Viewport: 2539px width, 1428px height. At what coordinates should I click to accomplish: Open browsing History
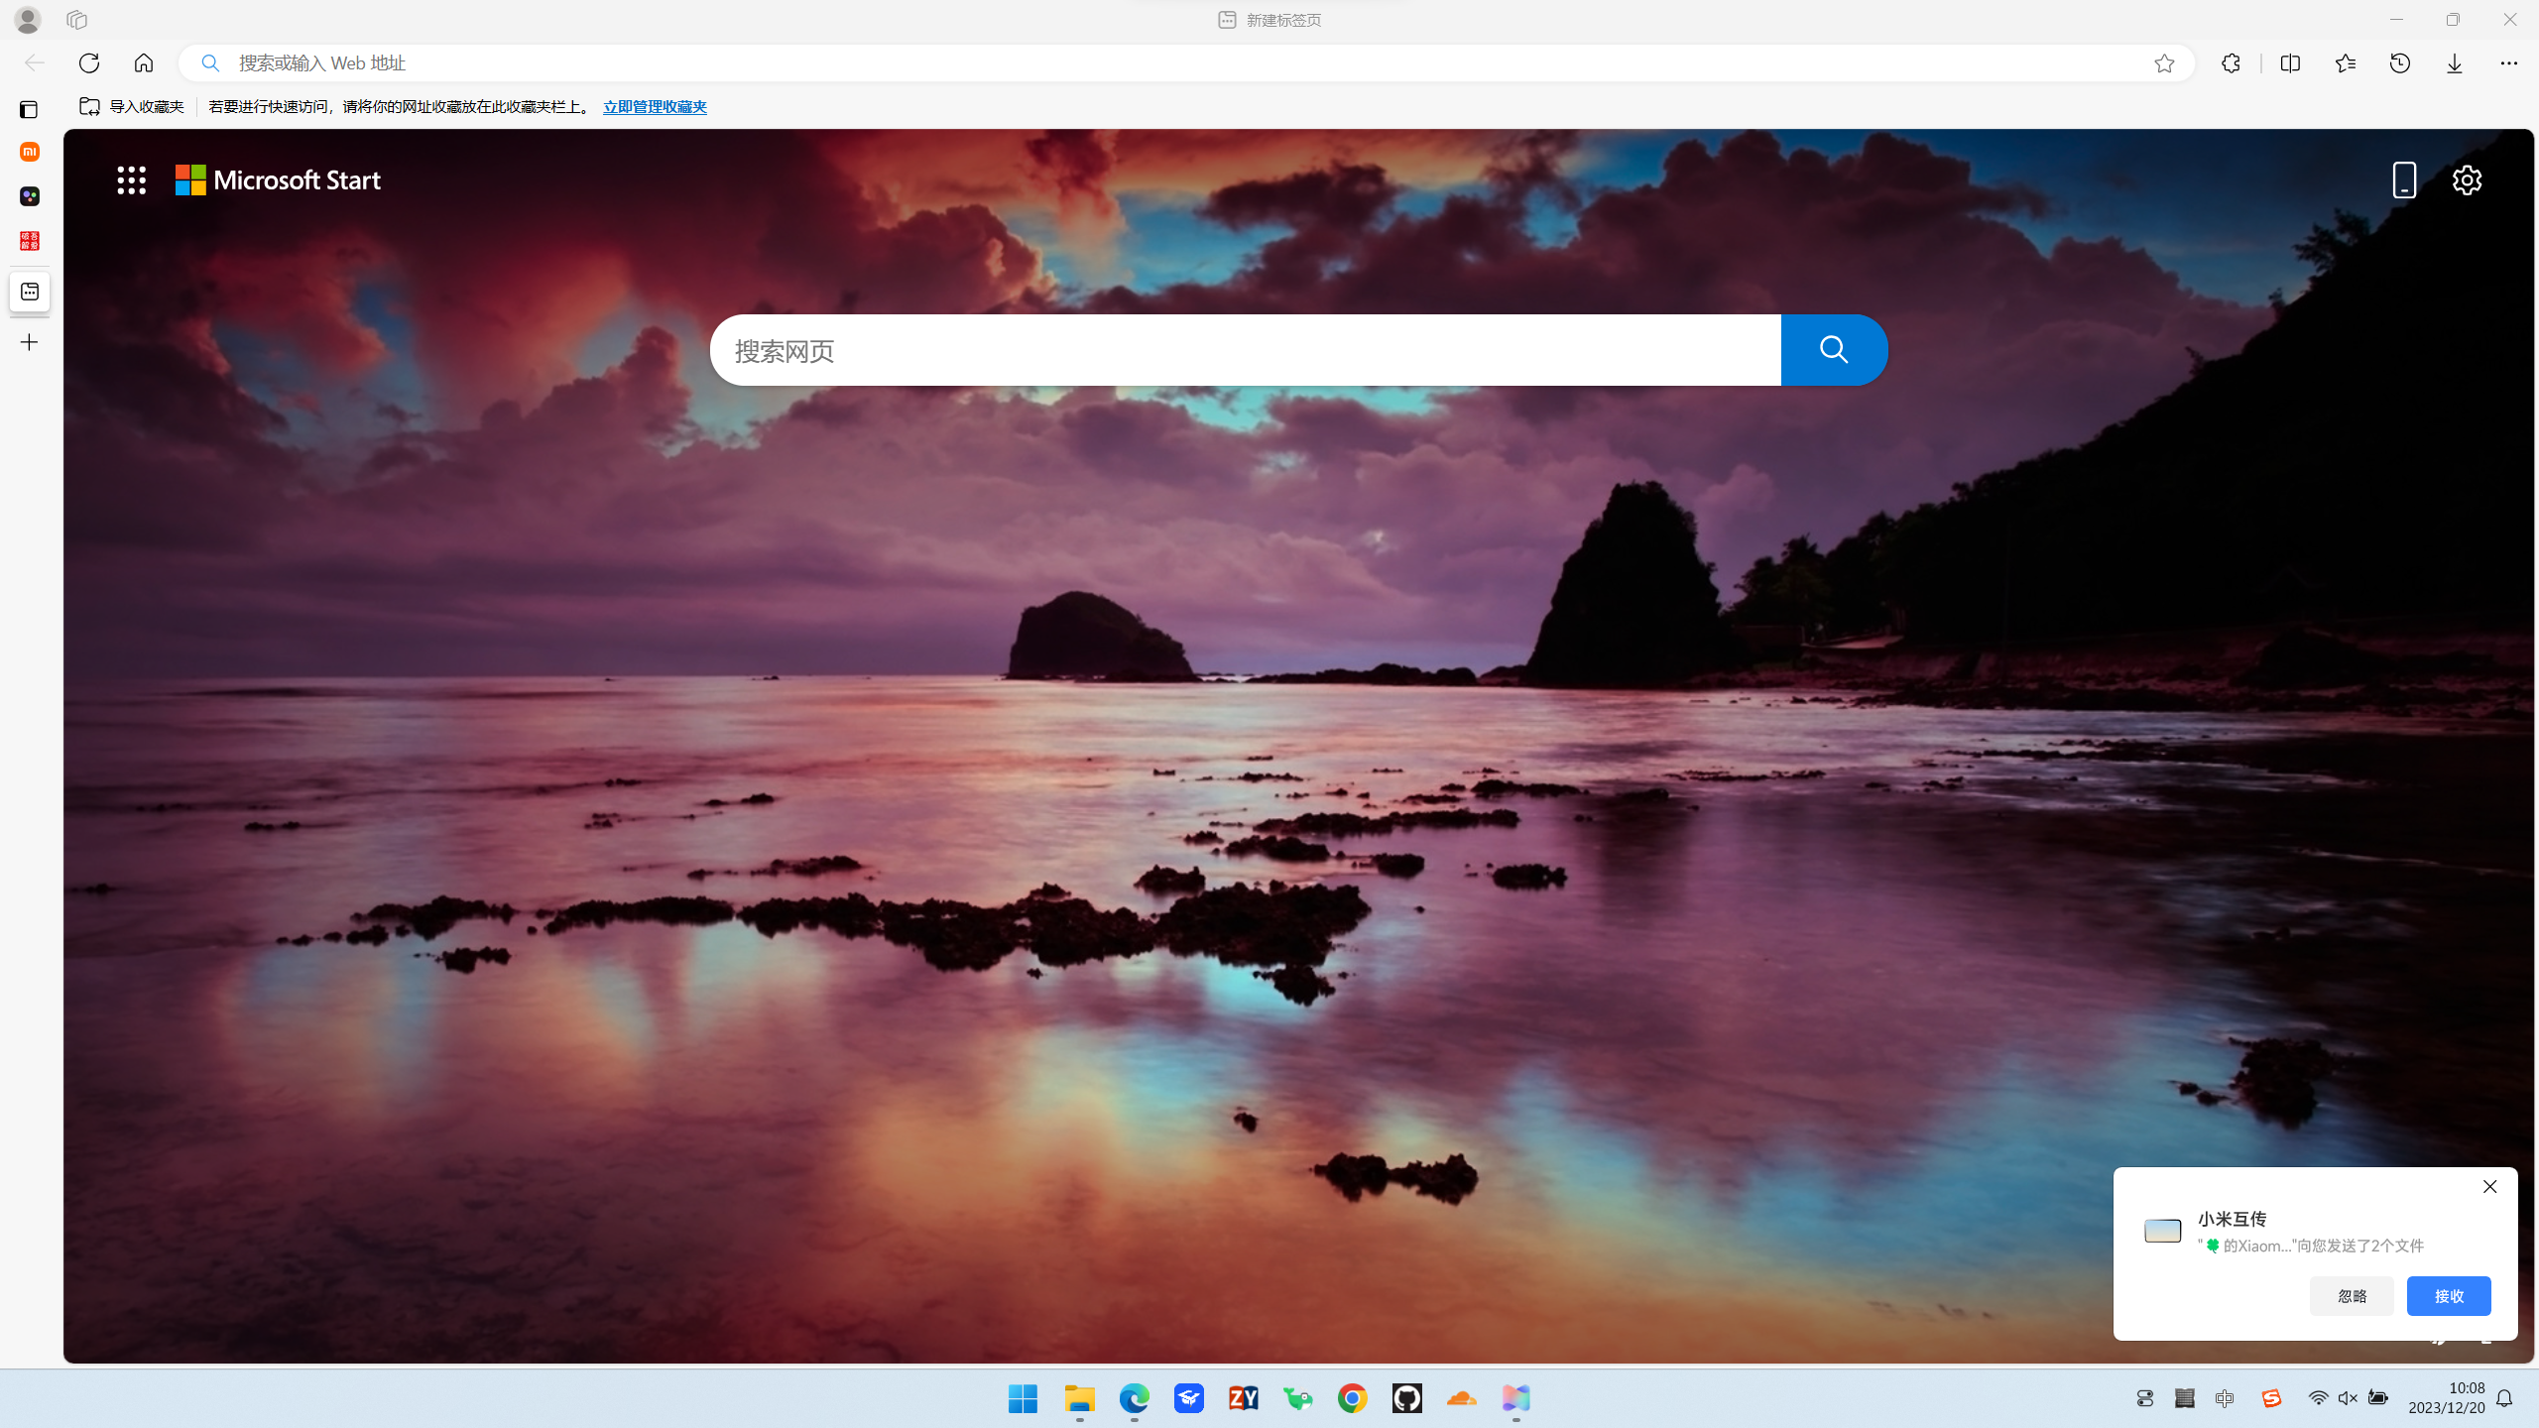(2399, 63)
